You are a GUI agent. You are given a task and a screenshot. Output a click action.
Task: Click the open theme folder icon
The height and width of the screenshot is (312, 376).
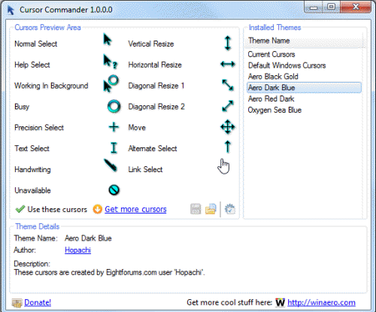(x=211, y=209)
